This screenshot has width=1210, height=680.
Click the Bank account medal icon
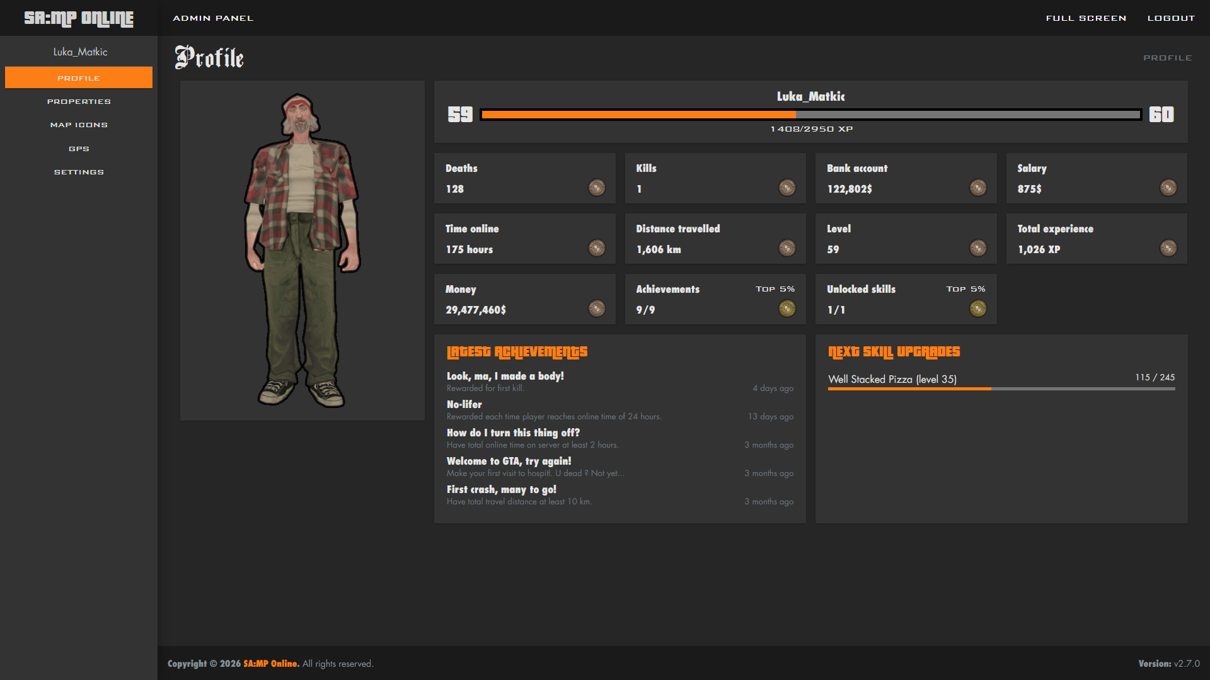coord(977,188)
